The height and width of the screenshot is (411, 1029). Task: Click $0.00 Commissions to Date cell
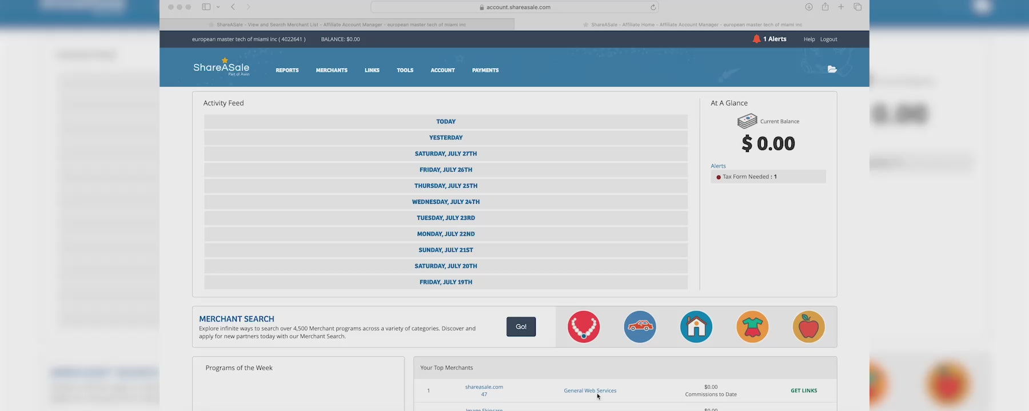pyautogui.click(x=711, y=390)
